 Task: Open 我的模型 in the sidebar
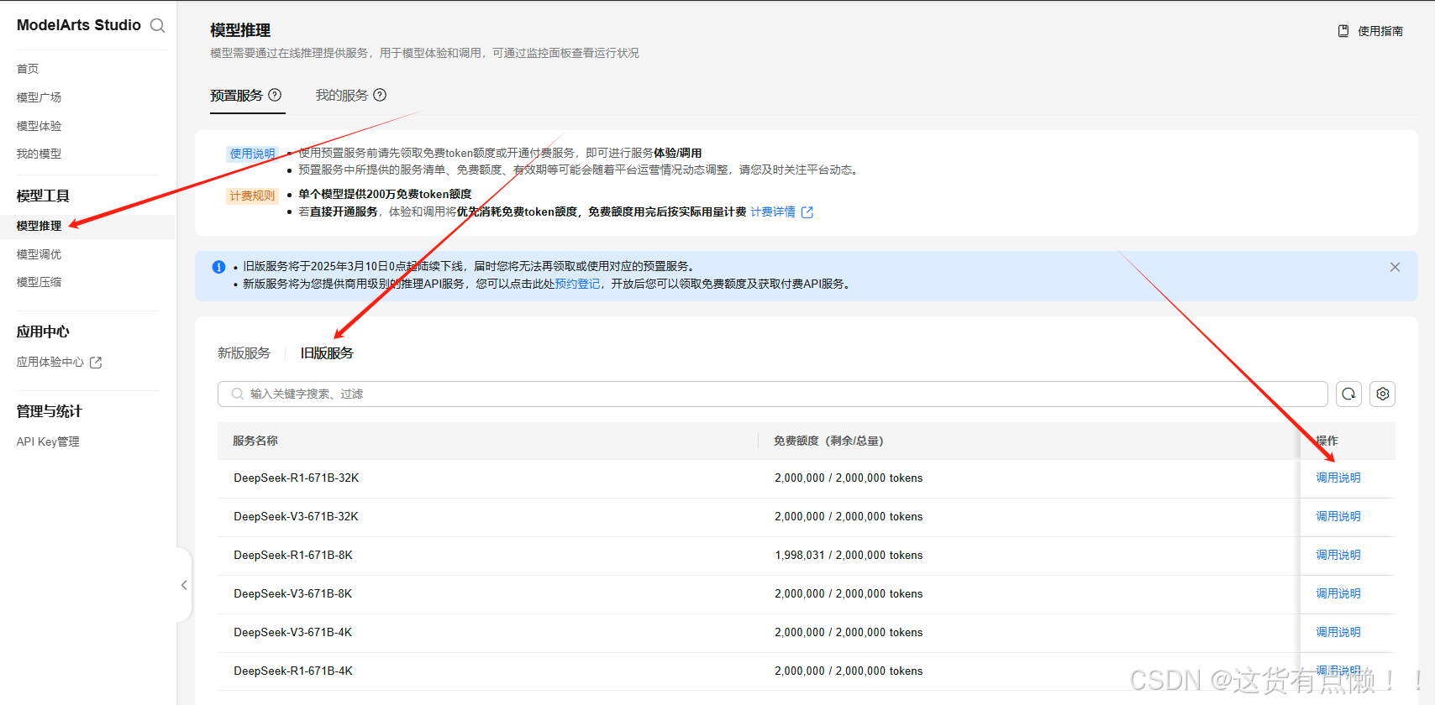click(x=39, y=154)
